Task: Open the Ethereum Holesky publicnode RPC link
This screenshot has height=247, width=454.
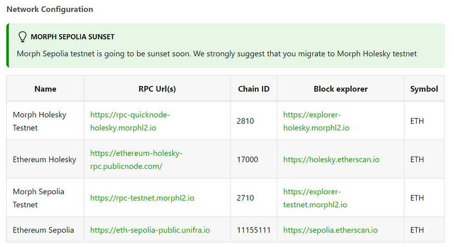Action: click(x=136, y=159)
